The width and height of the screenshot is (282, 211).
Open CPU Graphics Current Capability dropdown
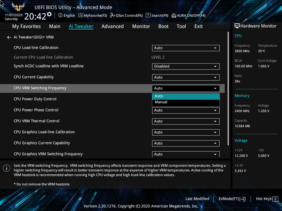point(186,143)
